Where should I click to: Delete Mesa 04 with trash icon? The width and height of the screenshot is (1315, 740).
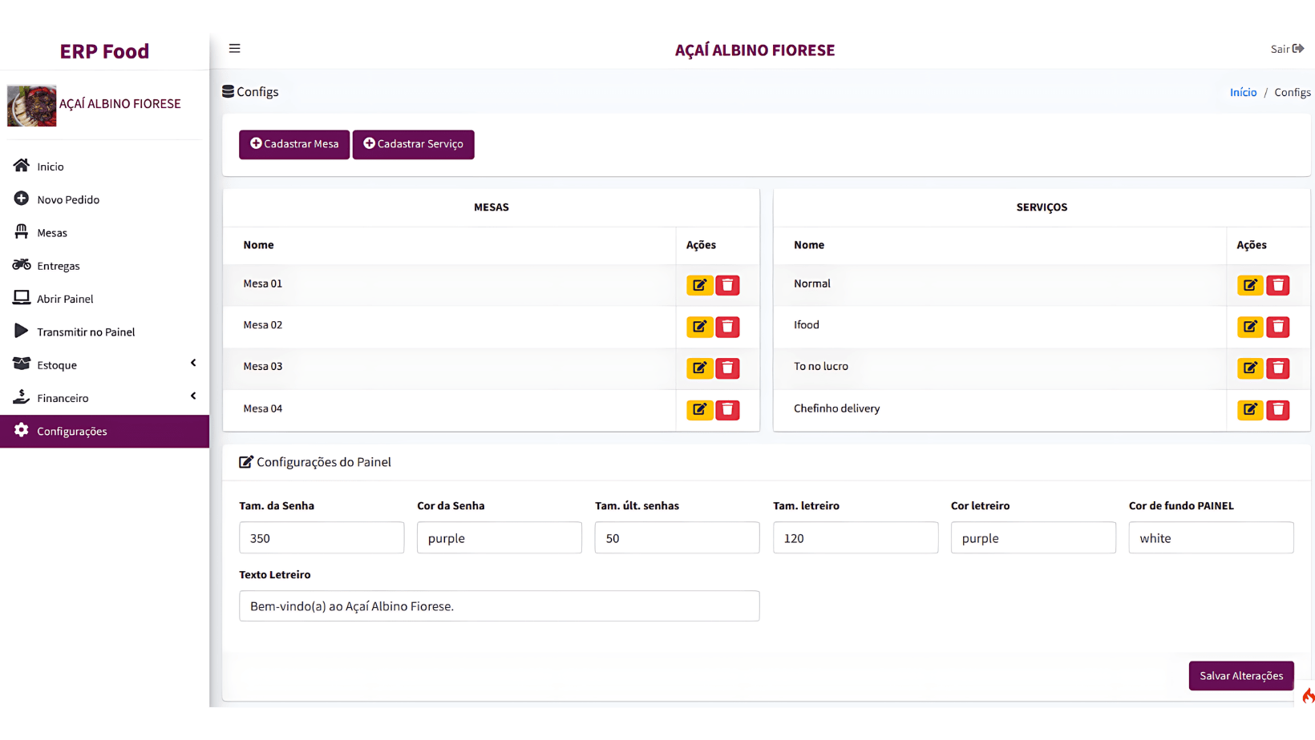point(727,410)
